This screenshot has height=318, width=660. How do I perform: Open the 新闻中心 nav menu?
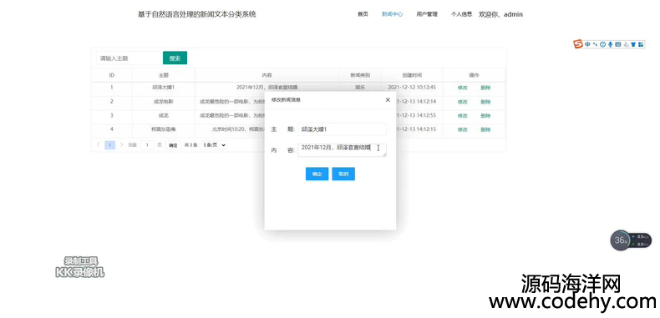(x=393, y=14)
